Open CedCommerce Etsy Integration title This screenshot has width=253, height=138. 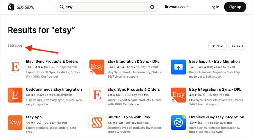pos(54,89)
